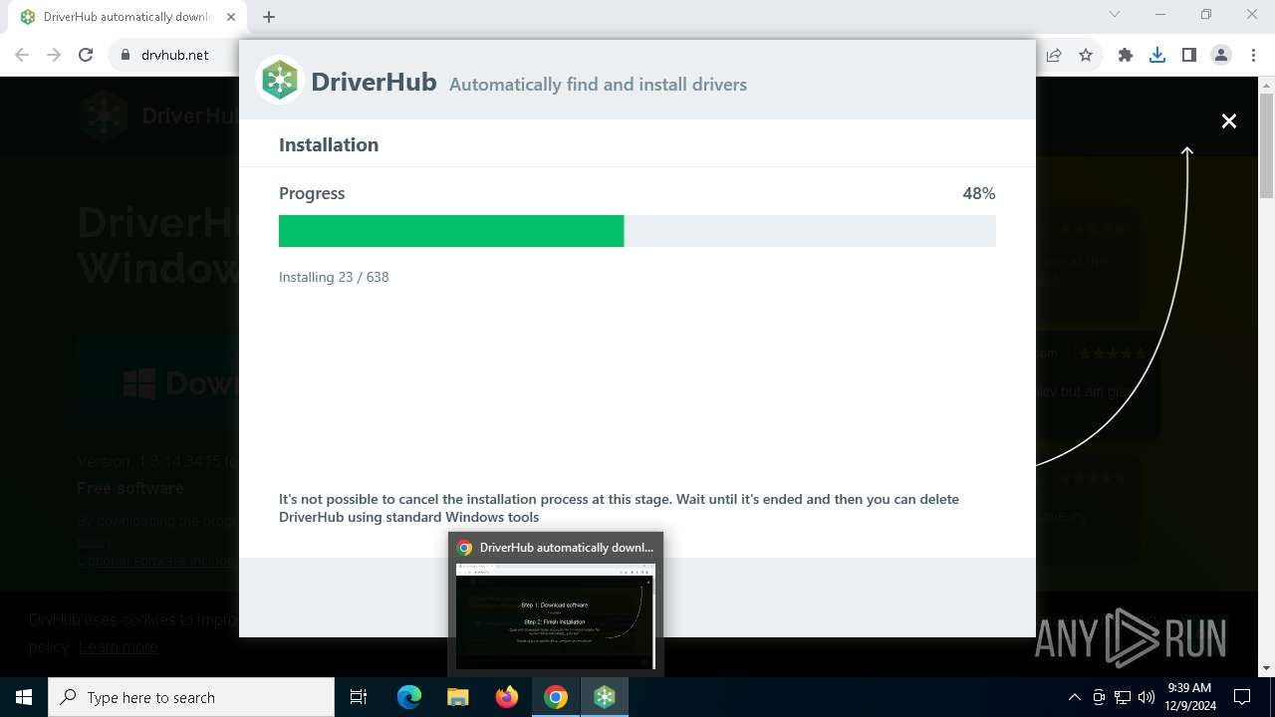The image size is (1275, 717).
Task: Click the drvhub.net address bar
Action: click(x=175, y=56)
